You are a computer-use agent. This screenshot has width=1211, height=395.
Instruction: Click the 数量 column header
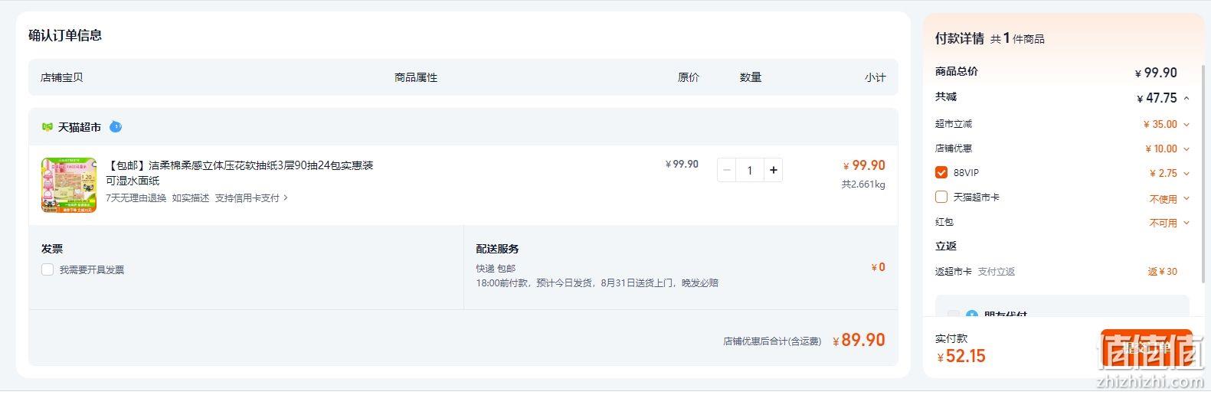751,77
